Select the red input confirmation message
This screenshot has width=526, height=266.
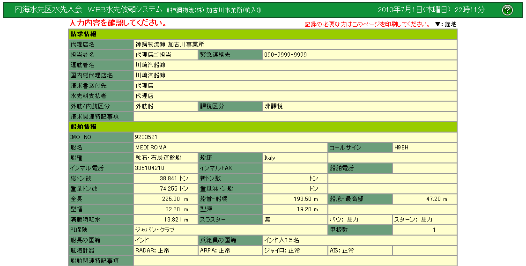(118, 23)
